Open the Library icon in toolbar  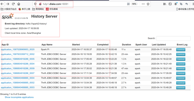coord(164,4)
